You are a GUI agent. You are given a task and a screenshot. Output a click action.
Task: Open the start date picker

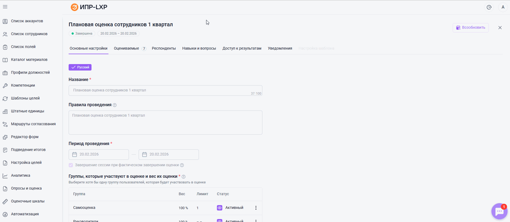tap(99, 154)
